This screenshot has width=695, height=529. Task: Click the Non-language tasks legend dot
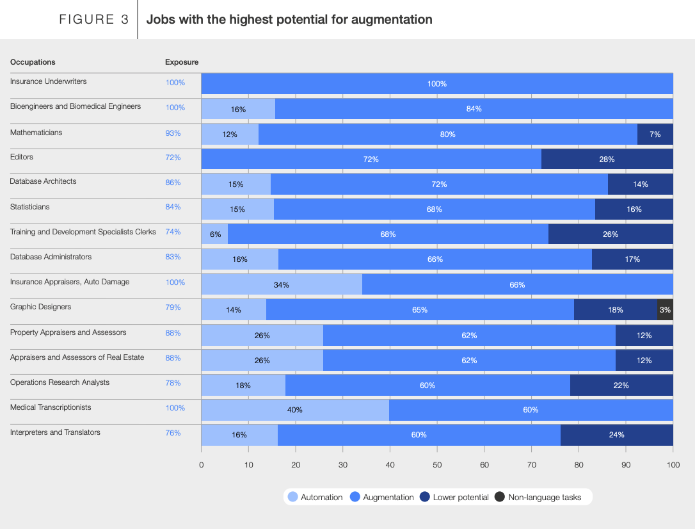coord(500,497)
